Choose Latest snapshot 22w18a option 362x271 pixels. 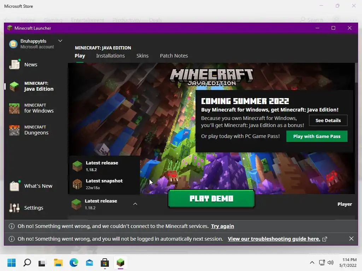(105, 184)
